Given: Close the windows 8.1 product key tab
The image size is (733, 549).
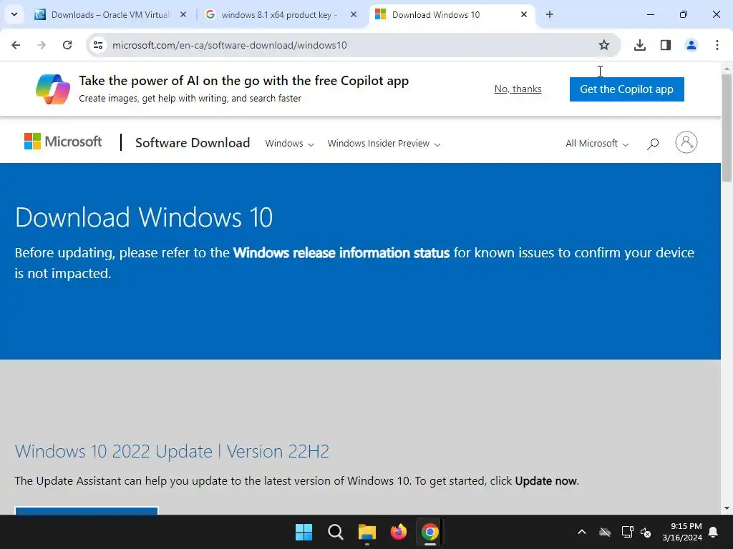Looking at the screenshot, I should [354, 14].
